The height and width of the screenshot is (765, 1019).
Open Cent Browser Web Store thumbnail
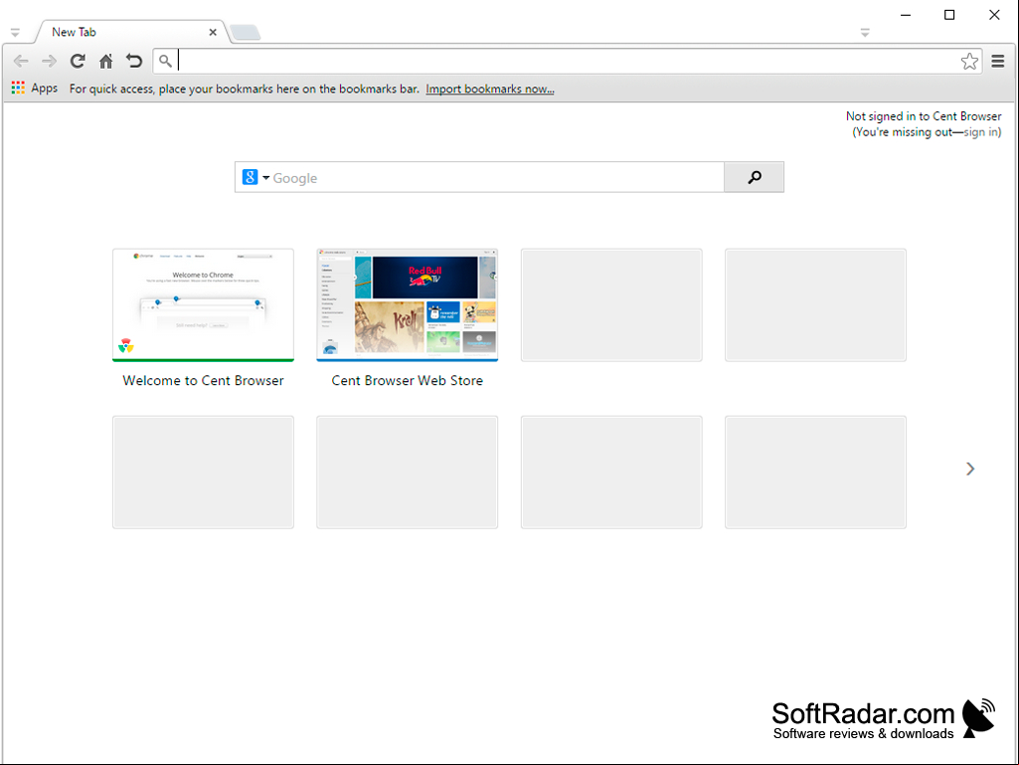click(x=408, y=304)
